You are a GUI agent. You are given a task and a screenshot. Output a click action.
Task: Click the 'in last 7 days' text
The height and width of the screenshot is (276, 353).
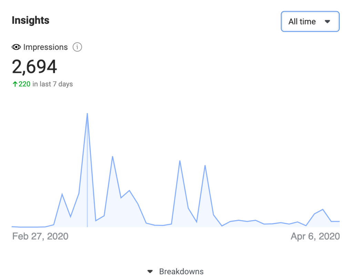(53, 84)
